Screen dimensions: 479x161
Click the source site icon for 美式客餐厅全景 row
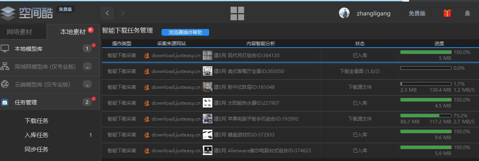point(147,71)
